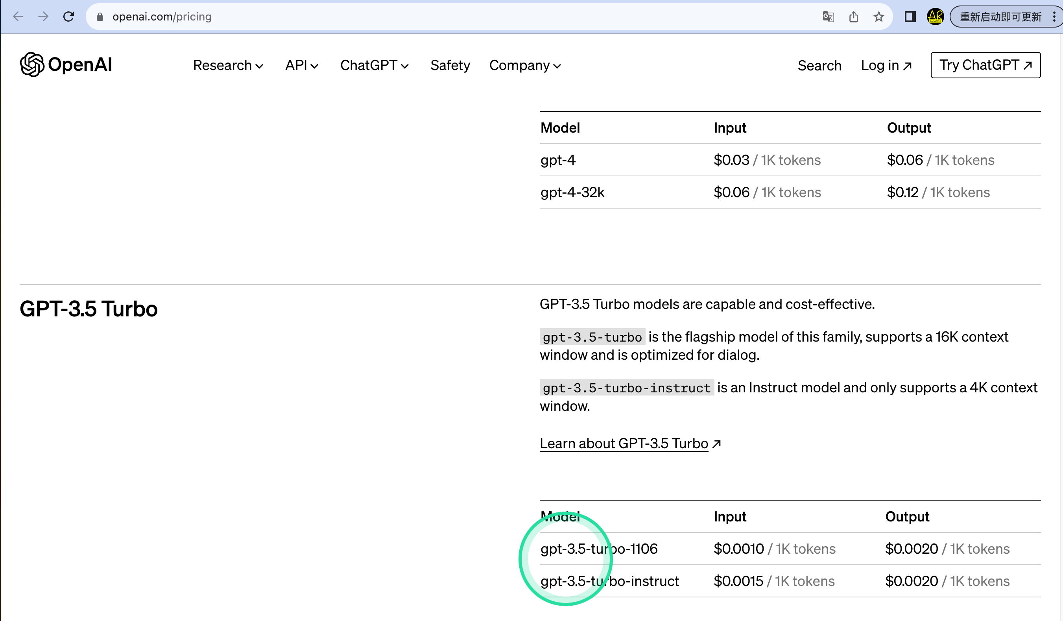Click the browser forward arrow

(43, 17)
